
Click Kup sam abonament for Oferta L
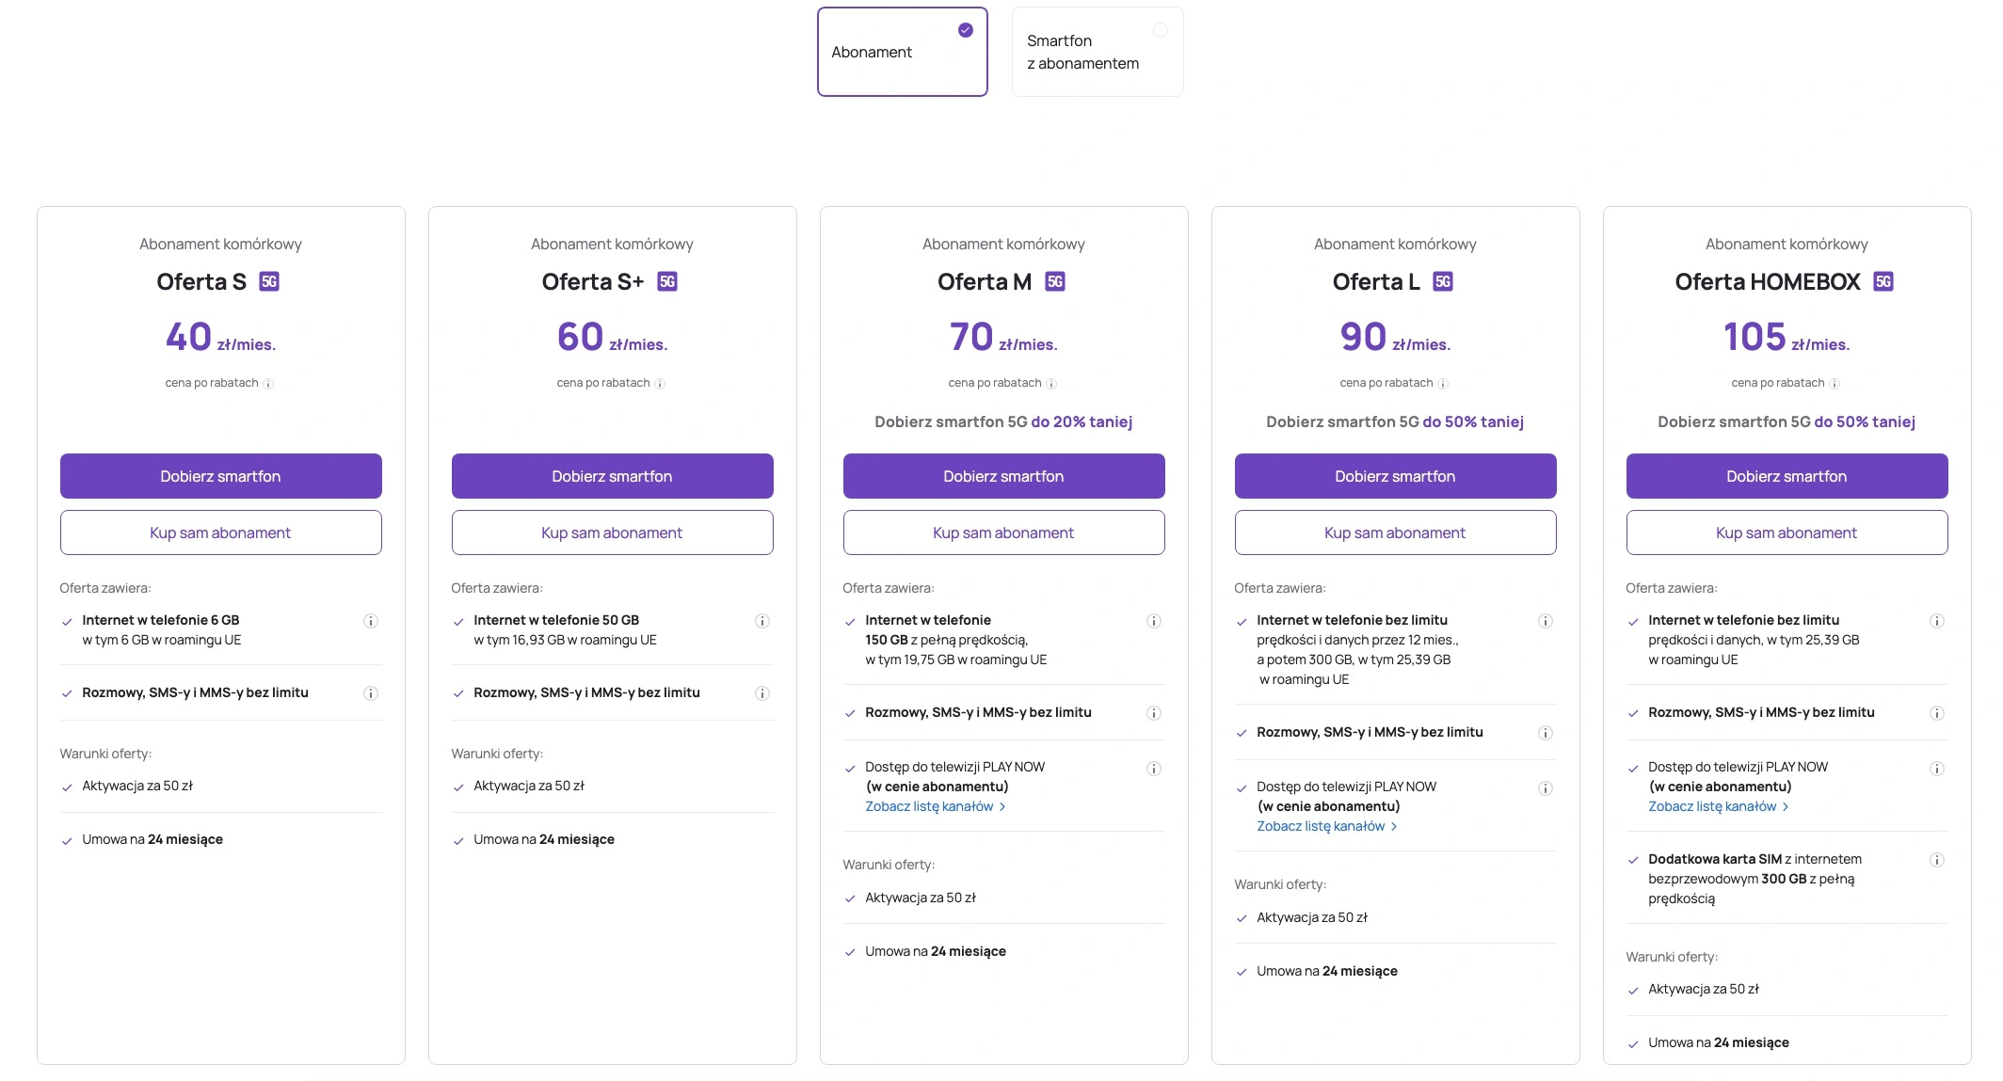[x=1396, y=533]
